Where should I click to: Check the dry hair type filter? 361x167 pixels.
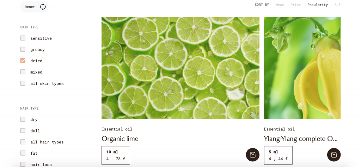click(x=23, y=119)
